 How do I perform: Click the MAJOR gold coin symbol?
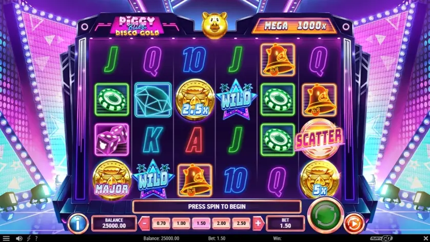coord(112,179)
